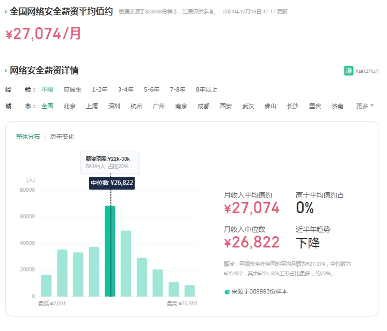The width and height of the screenshot is (387, 331).
Task: Click the kanzhun logo icon
Action: coord(348,71)
